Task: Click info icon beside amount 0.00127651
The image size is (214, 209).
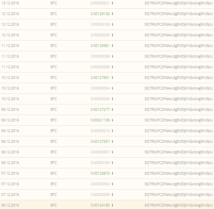Action: (x=112, y=78)
